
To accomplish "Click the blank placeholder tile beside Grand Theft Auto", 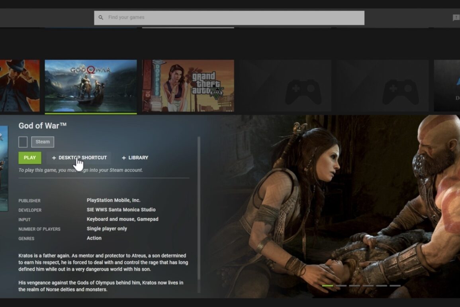I will 286,86.
